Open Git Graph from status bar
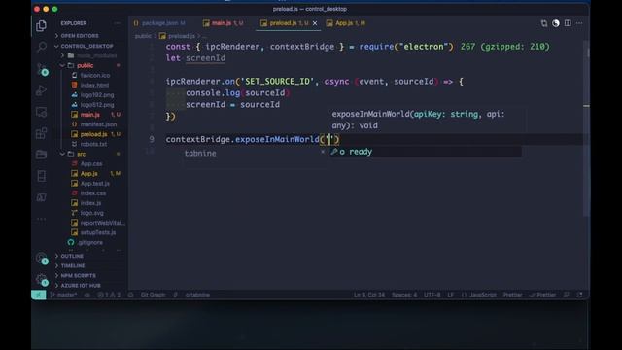This screenshot has height=350, width=622. (153, 295)
